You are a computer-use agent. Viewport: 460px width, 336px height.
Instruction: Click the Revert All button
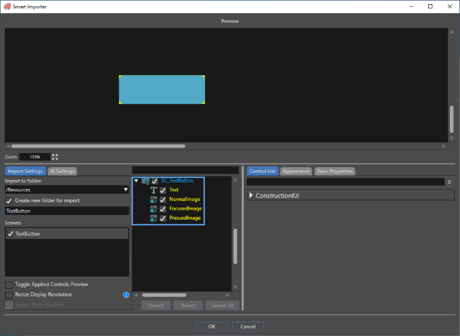tap(223, 305)
